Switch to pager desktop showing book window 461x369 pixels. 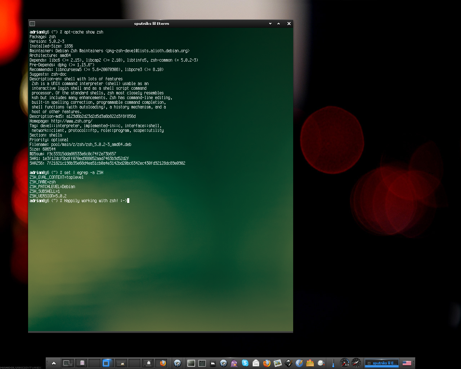pyautogui.click(x=121, y=363)
